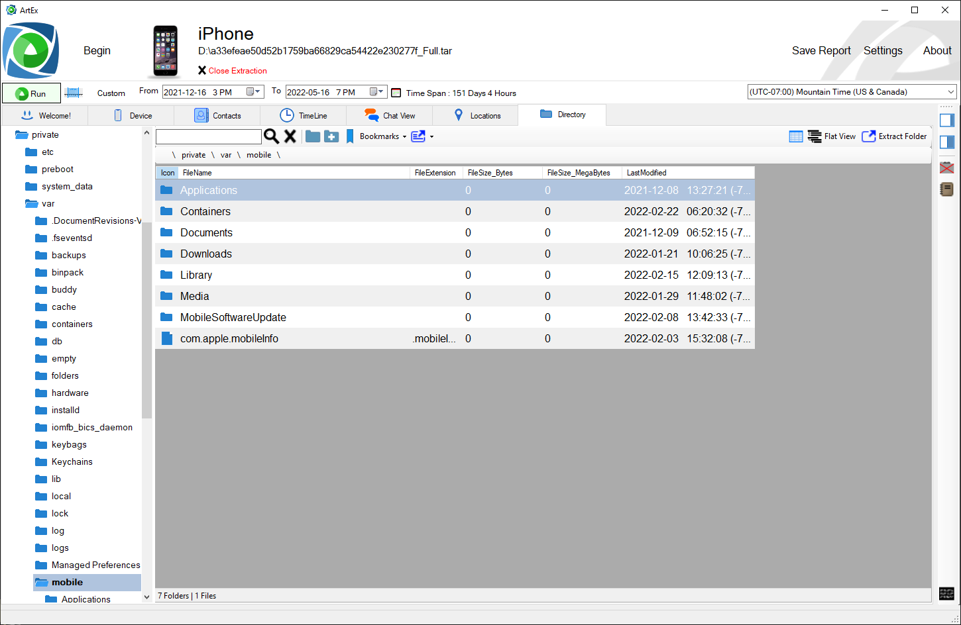Open the Locations tab
Image resolution: width=961 pixels, height=625 pixels.
tap(476, 115)
